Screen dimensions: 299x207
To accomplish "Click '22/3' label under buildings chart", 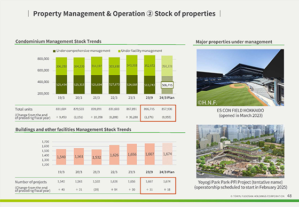I will (114, 172).
